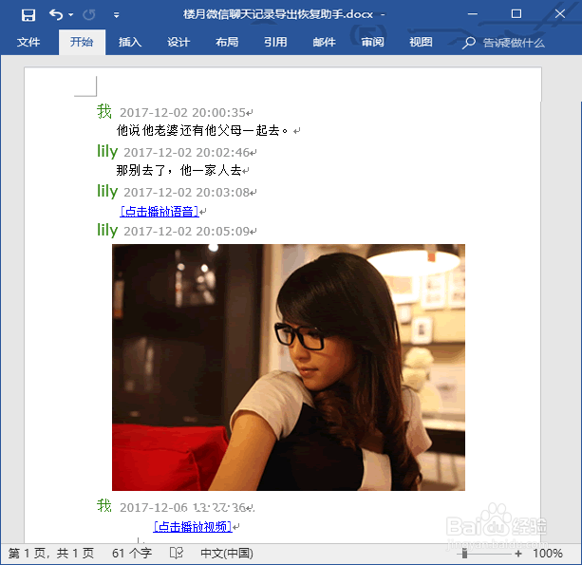The width and height of the screenshot is (582, 565).
Task: Open the 审阅 ribbon tab
Action: 373,42
